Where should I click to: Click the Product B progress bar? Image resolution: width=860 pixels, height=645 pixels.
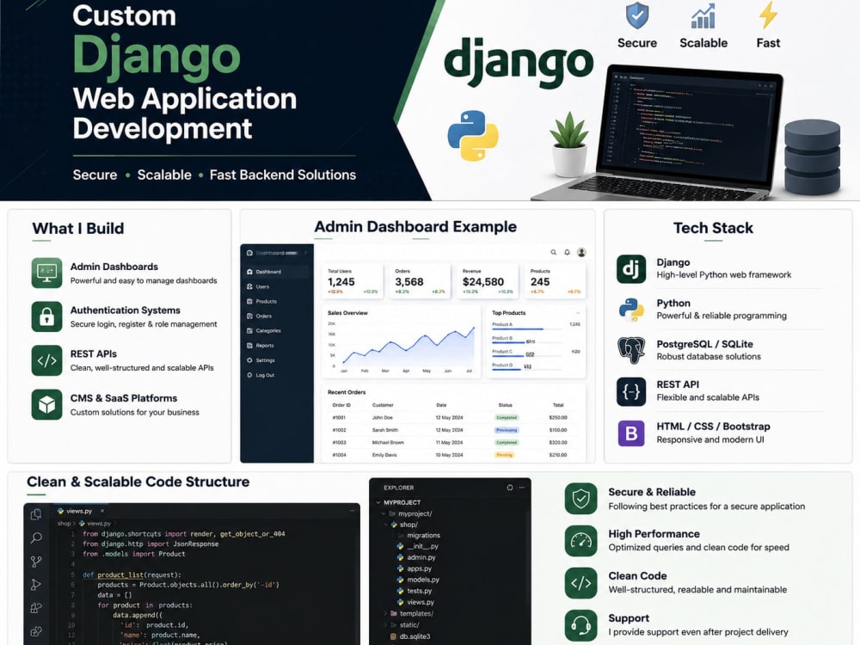click(x=528, y=343)
